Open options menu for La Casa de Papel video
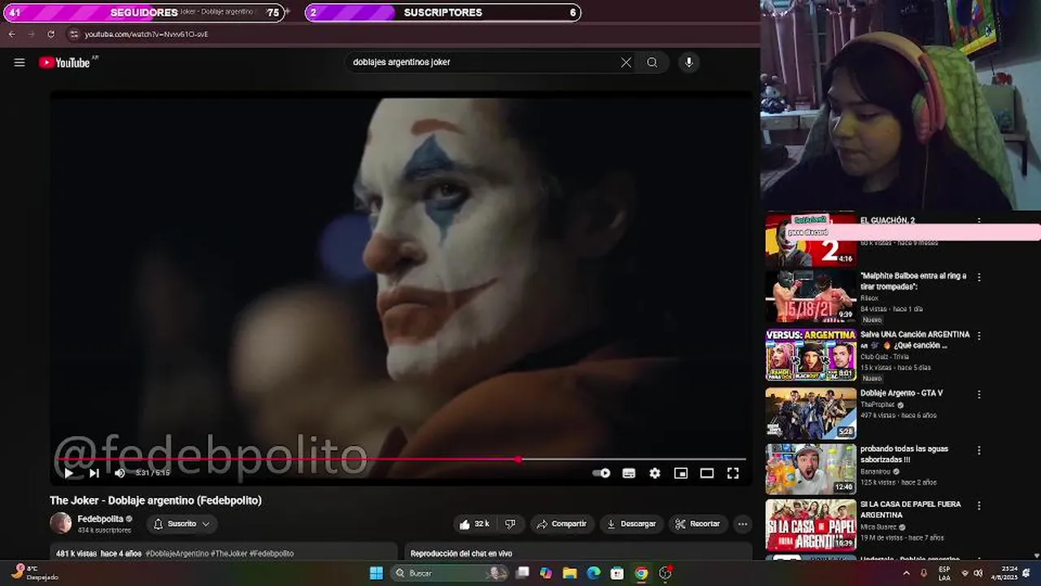1041x586 pixels. 979,505
